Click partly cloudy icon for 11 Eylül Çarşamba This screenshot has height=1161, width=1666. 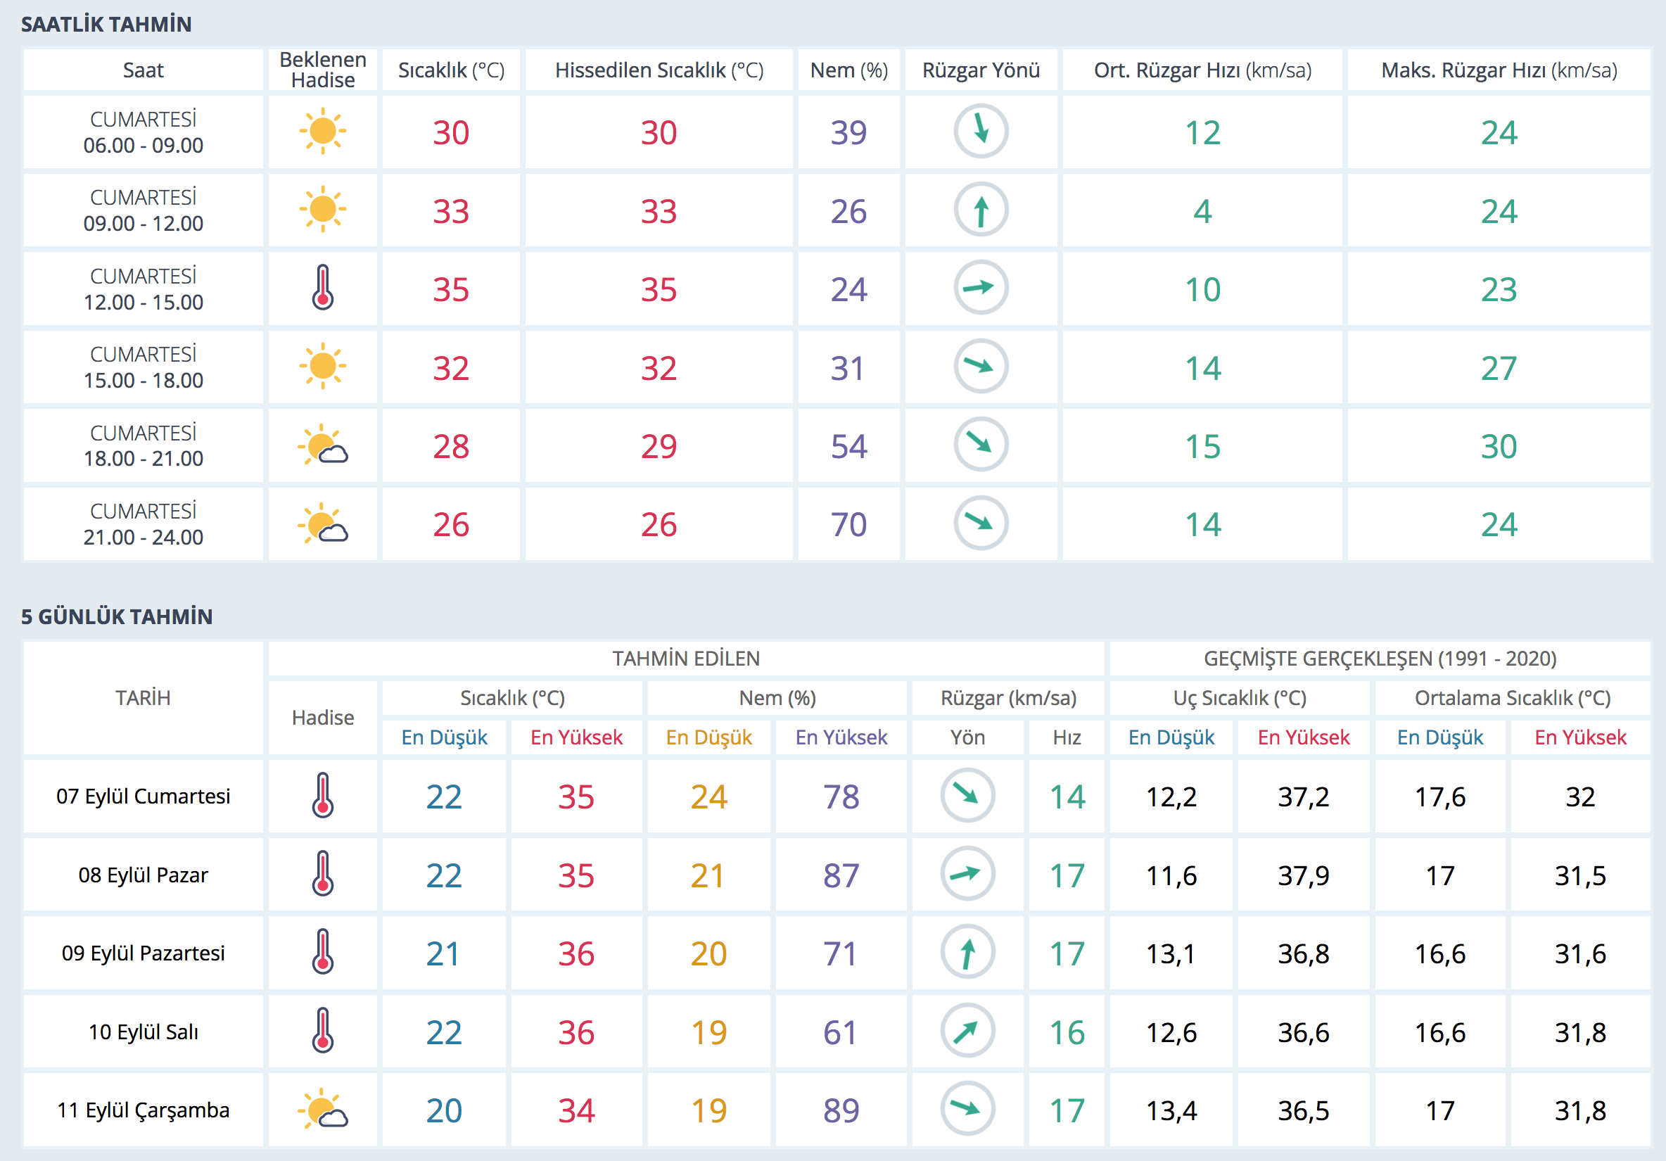[x=322, y=1110]
